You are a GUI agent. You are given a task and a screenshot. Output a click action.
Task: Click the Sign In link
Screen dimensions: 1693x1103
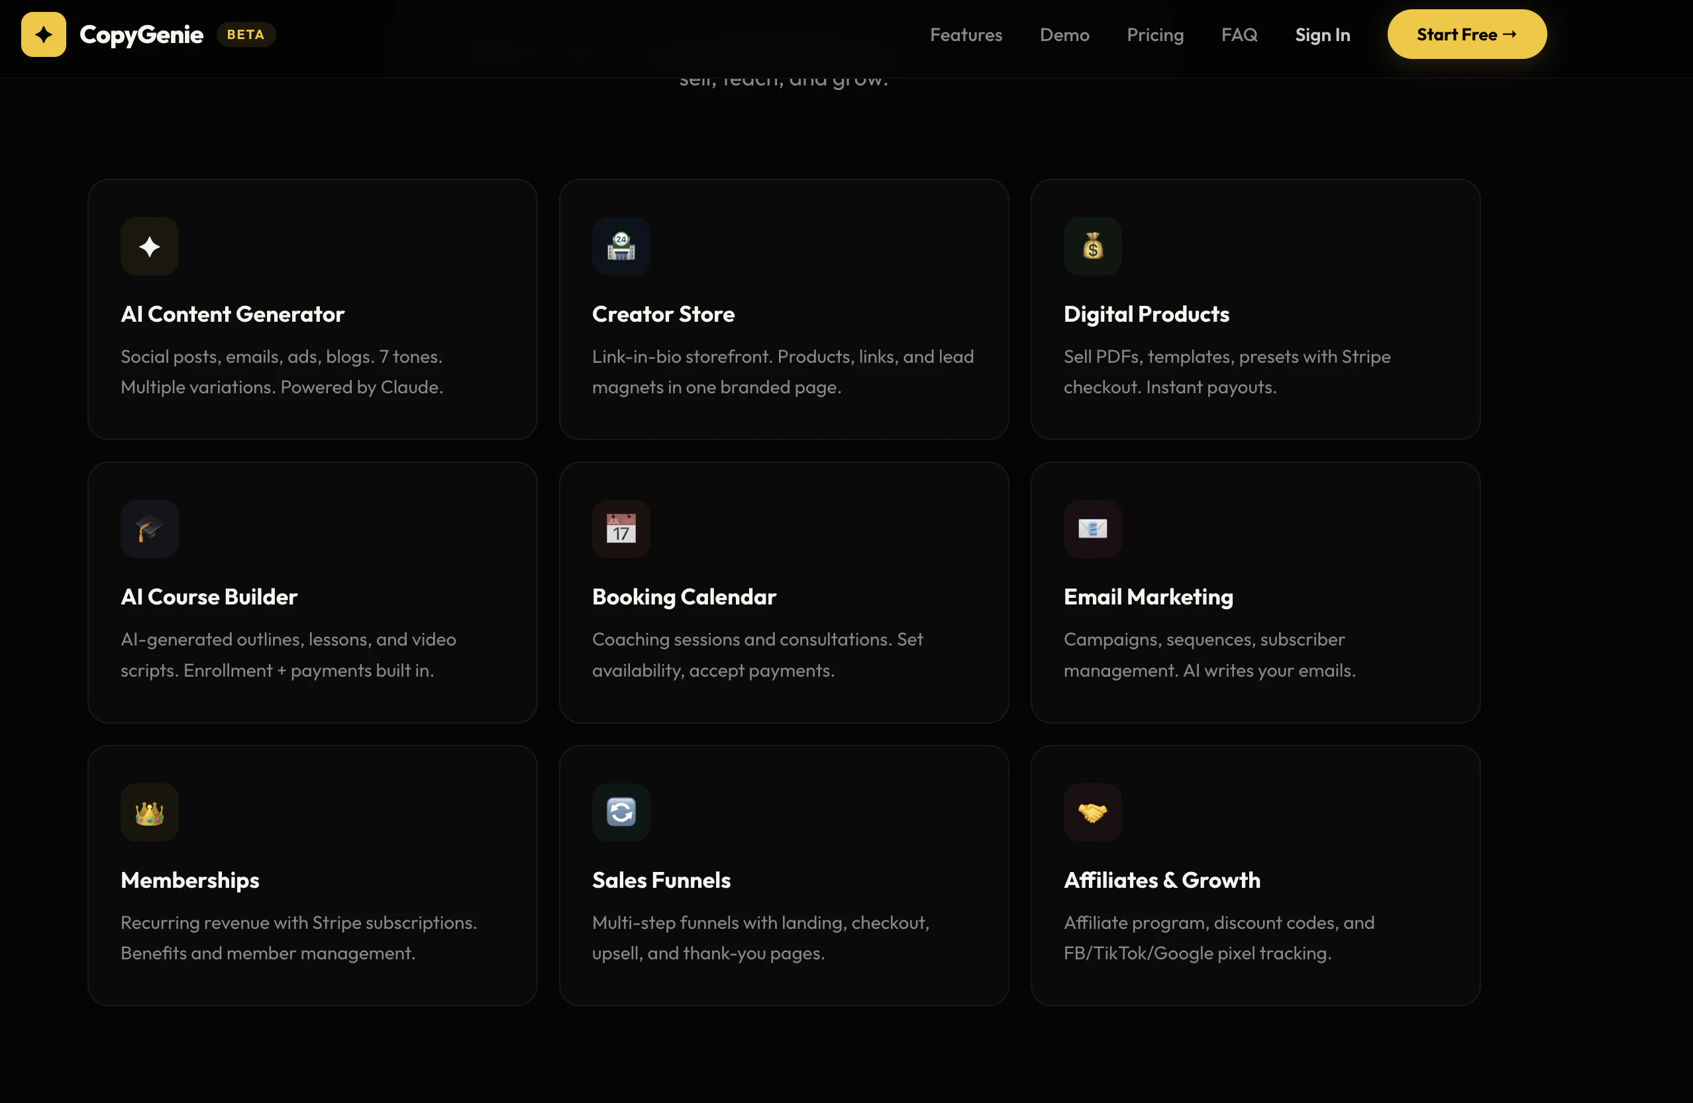click(1322, 34)
